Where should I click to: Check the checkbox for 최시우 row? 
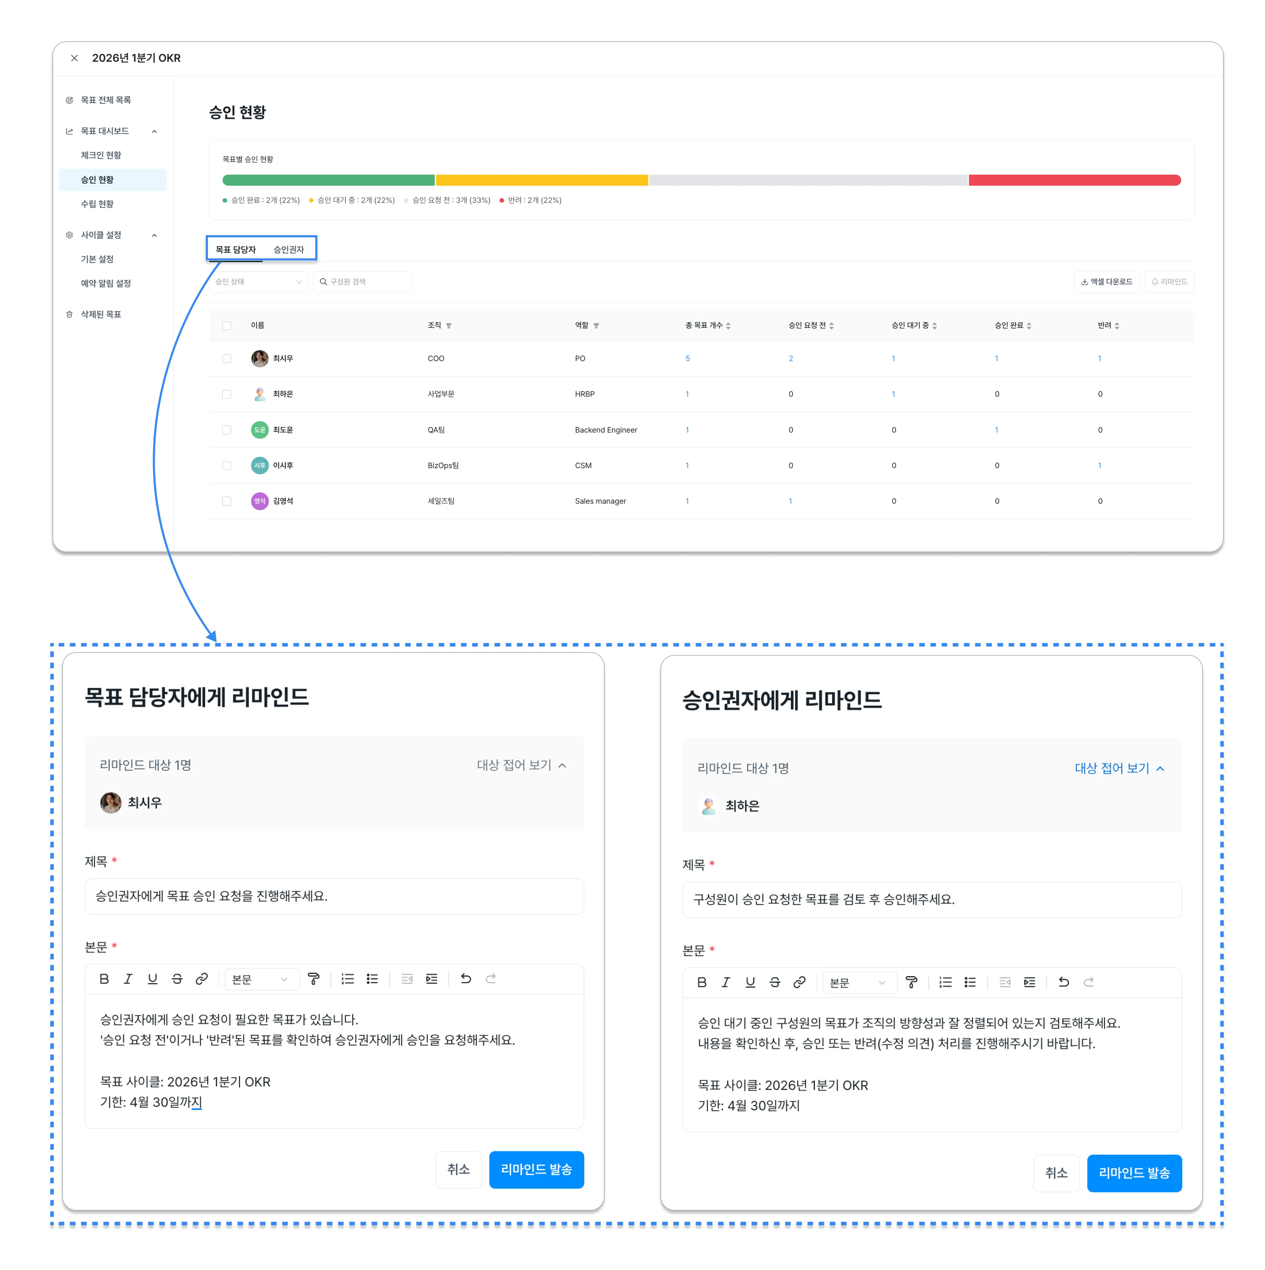227,358
